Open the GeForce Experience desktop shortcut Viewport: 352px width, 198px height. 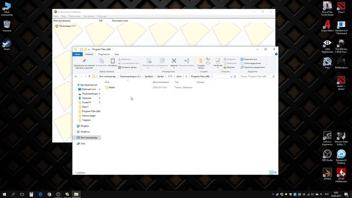click(x=327, y=138)
